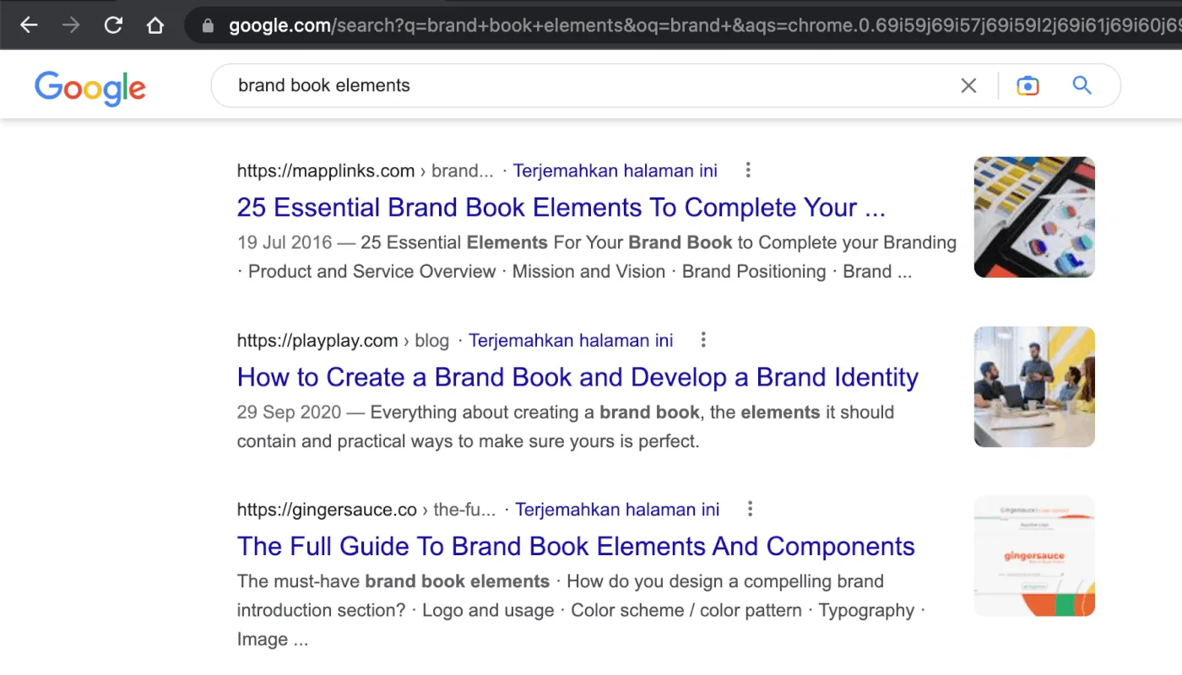Click the gingersauce result thumbnail image
The image size is (1182, 675).
tap(1033, 555)
